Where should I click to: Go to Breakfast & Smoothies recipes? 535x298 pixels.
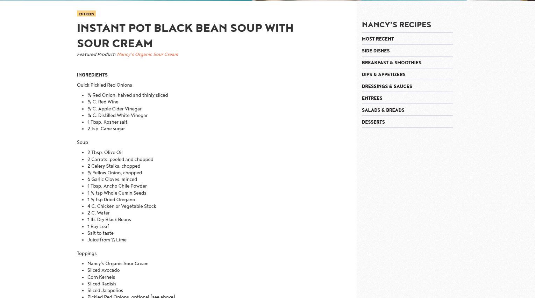point(391,63)
